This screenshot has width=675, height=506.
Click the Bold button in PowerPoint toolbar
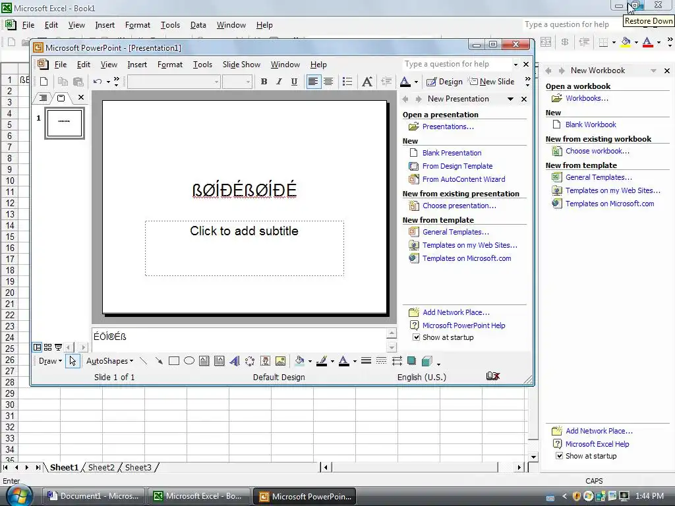click(264, 82)
